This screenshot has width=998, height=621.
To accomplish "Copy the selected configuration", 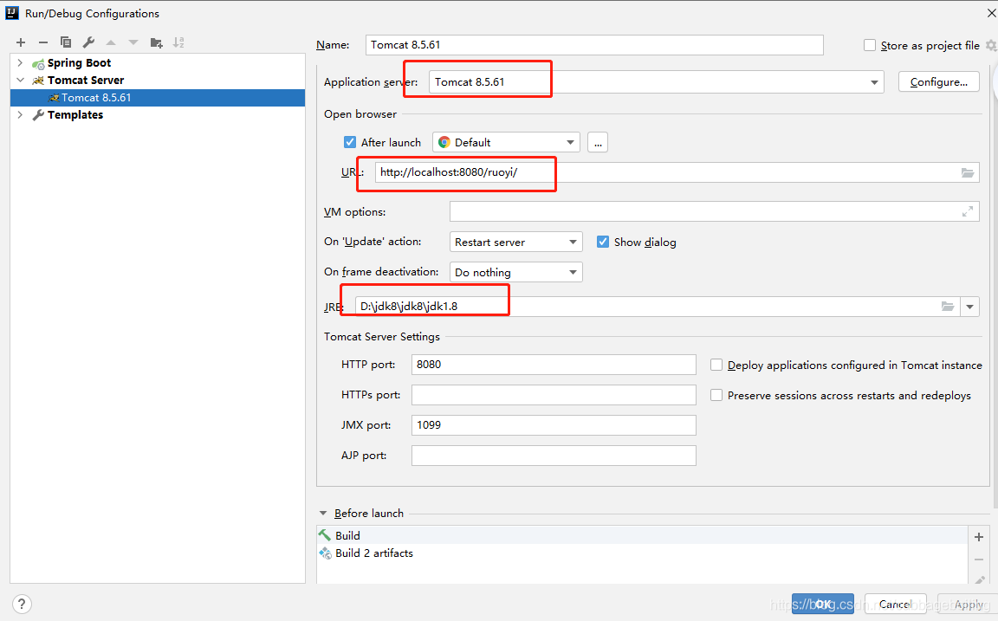I will click(66, 42).
